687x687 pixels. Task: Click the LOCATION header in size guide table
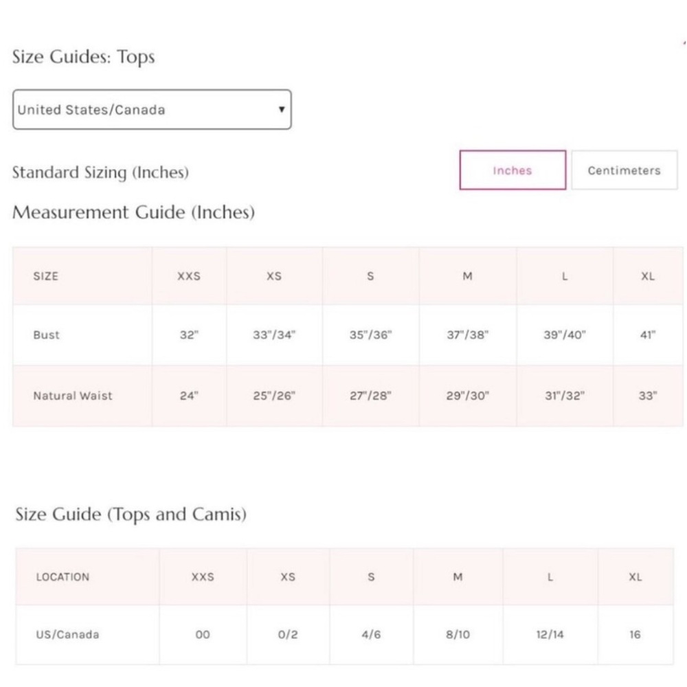(63, 576)
